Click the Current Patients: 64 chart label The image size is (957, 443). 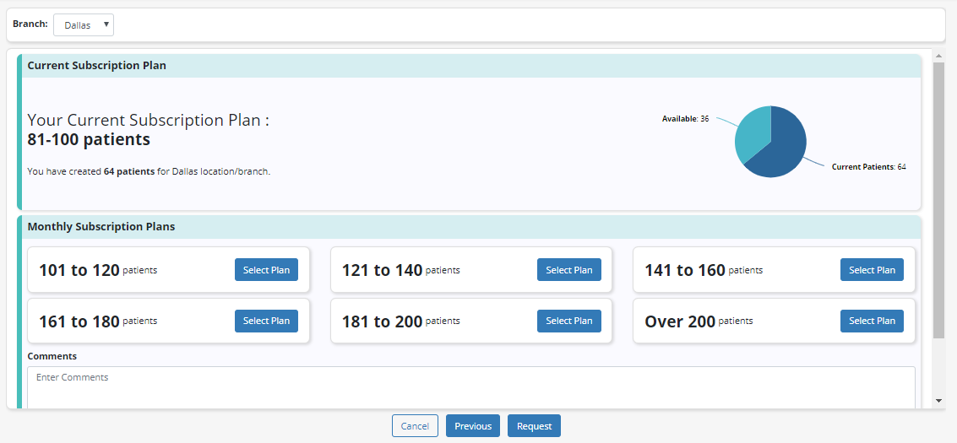868,167
